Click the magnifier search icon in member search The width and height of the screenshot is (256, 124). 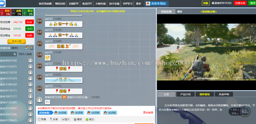tap(15, 54)
